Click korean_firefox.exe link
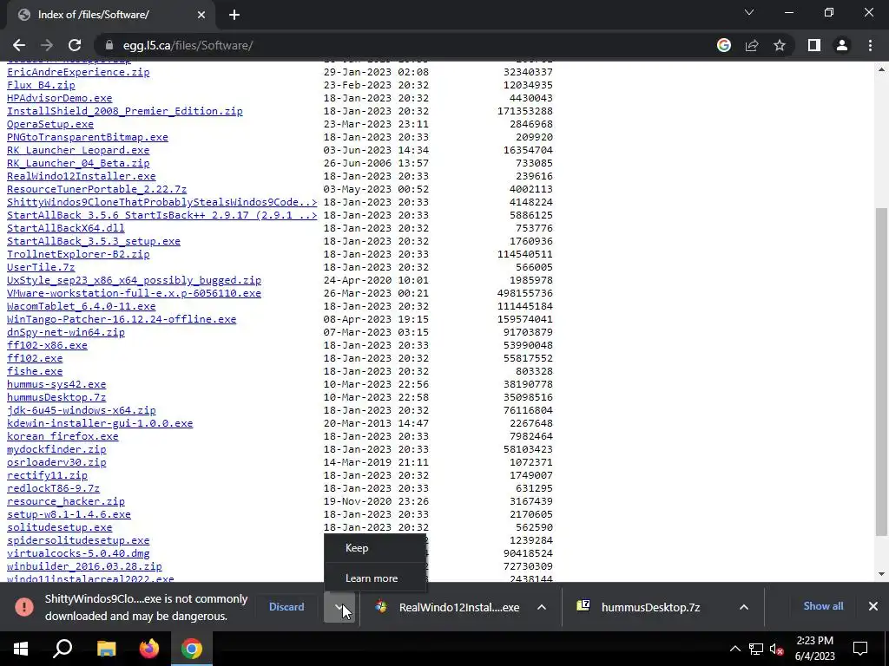The width and height of the screenshot is (889, 666). [x=63, y=437]
